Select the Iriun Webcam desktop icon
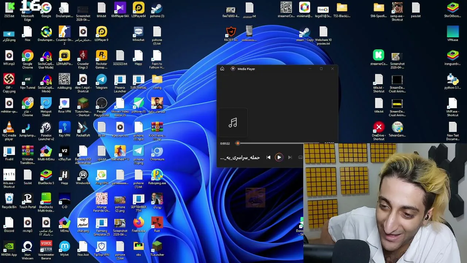Image resolution: width=467 pixels, height=263 pixels. [27, 251]
